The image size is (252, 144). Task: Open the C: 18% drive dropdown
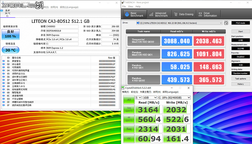[x=174, y=97]
